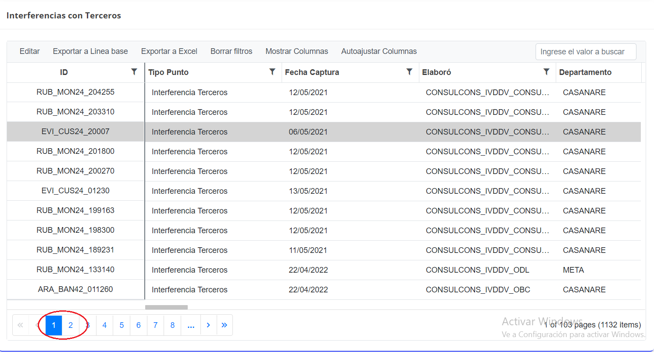This screenshot has width=654, height=352.
Task: Open the ID column filter icon
Action: (134, 72)
